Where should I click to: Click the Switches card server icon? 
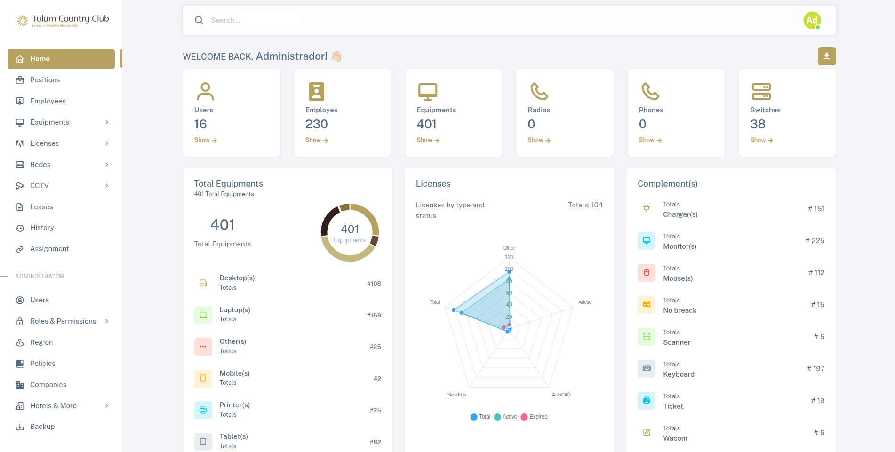point(761,92)
